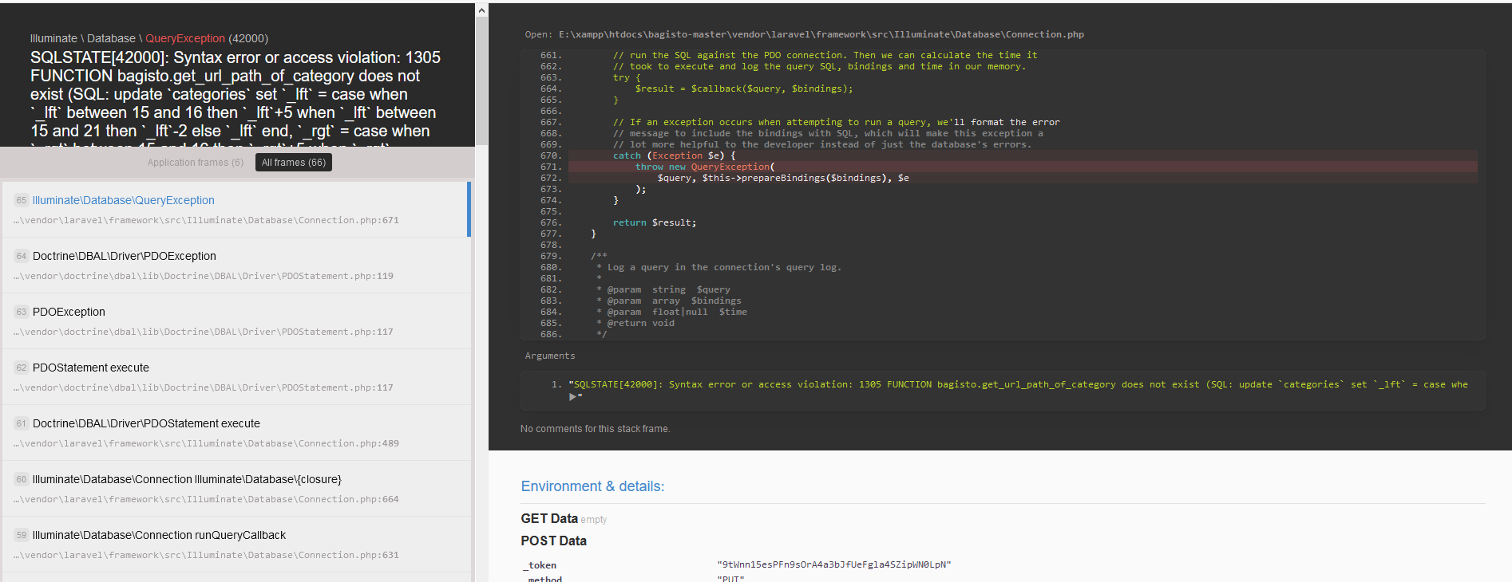The width and height of the screenshot is (1512, 582).
Task: Click the Connection.php:489 path under frame 61
Action: 206,443
